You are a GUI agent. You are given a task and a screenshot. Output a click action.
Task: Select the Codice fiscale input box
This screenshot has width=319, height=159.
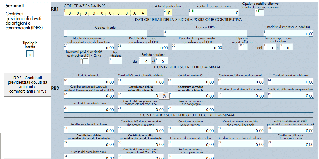click(x=105, y=33)
